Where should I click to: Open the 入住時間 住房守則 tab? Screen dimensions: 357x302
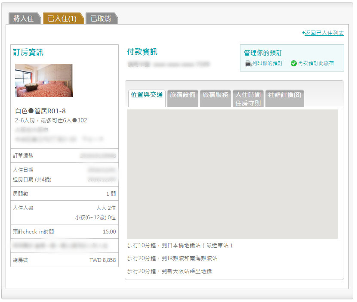pos(248,98)
